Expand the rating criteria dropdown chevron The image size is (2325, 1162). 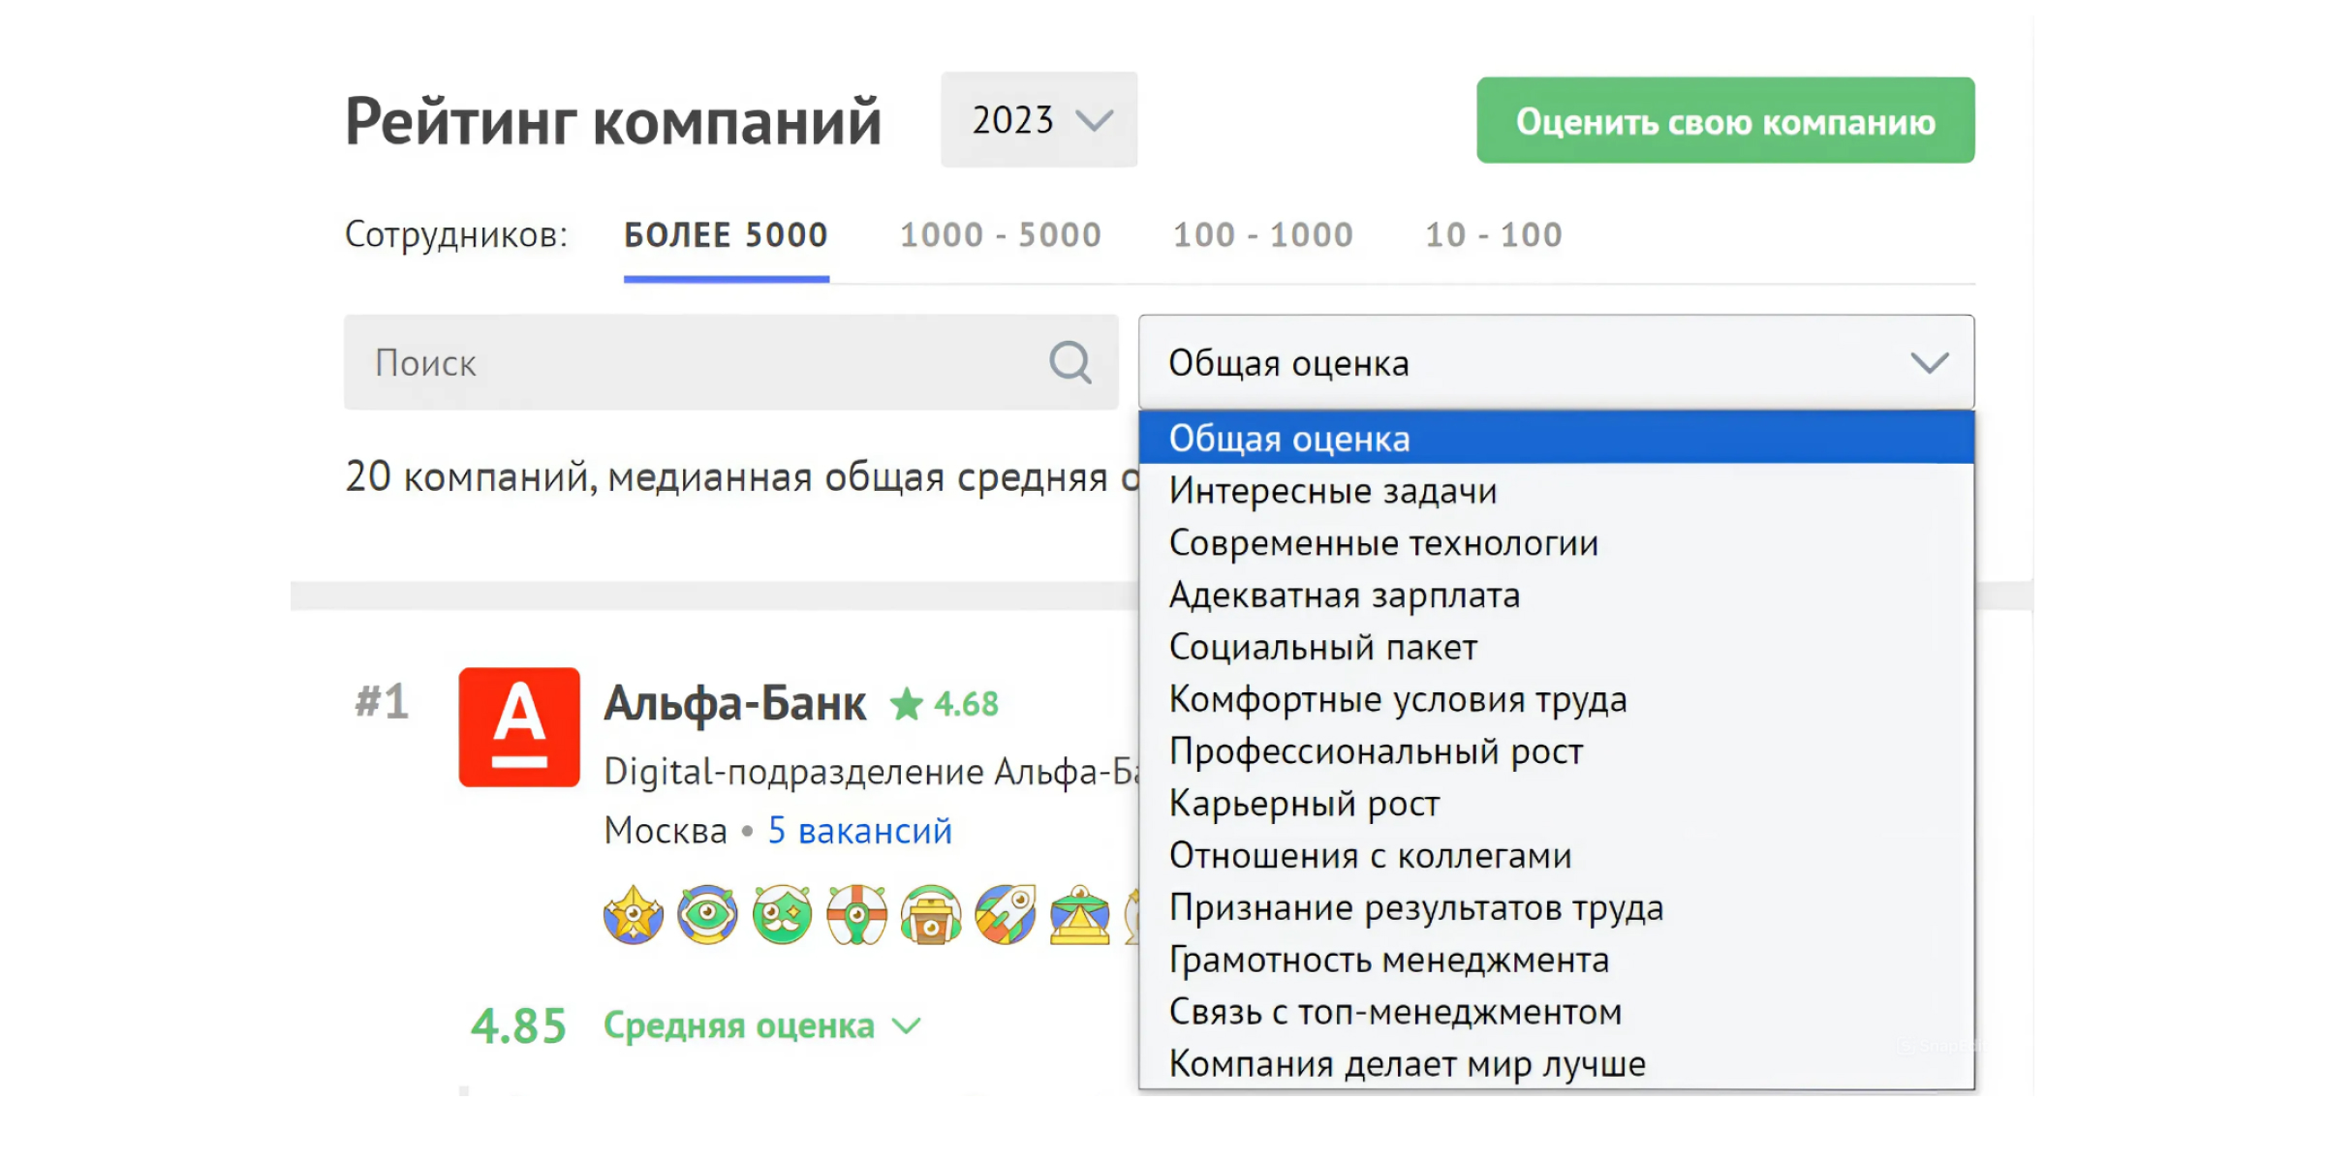[x=1929, y=362]
